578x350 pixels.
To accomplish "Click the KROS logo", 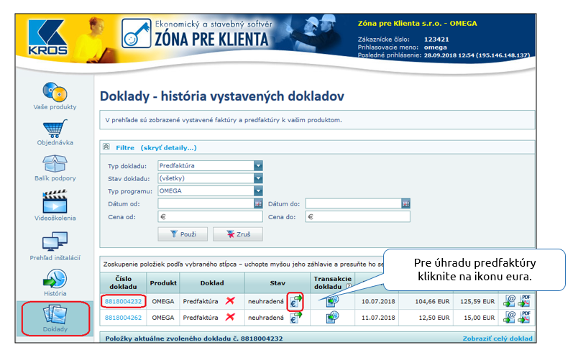I will point(47,37).
